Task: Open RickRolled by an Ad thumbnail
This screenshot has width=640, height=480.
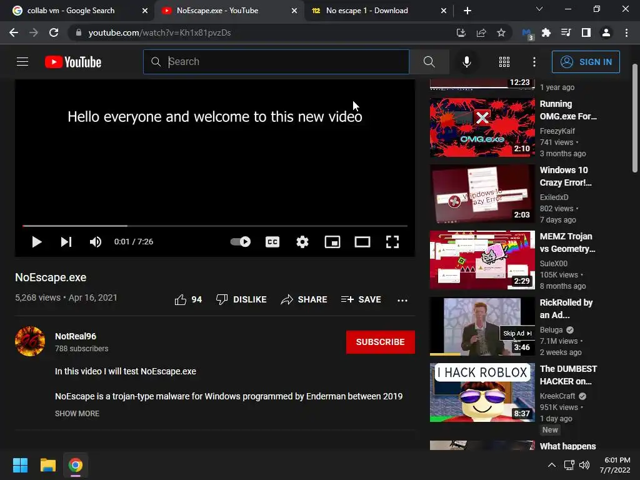Action: click(482, 326)
